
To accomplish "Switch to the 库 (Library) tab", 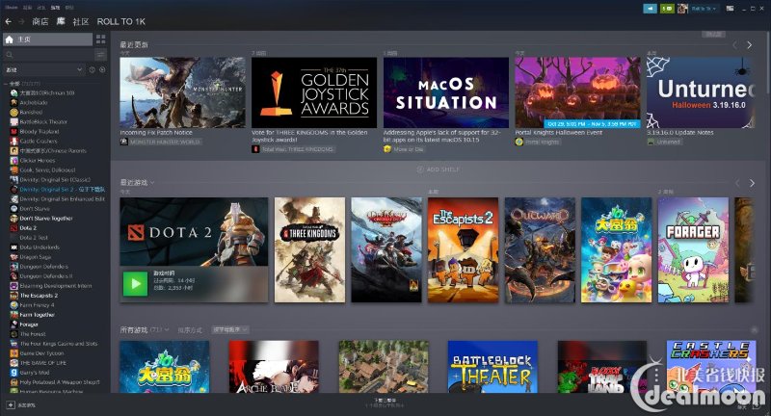I will click(x=61, y=21).
